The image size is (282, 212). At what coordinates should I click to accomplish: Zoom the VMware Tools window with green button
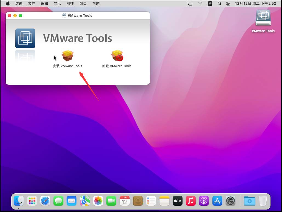21,16
